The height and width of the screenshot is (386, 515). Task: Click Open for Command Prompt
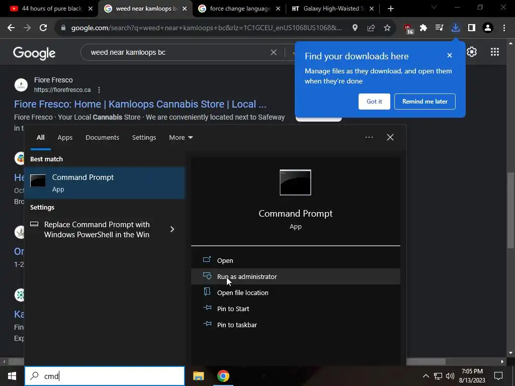(x=295, y=260)
